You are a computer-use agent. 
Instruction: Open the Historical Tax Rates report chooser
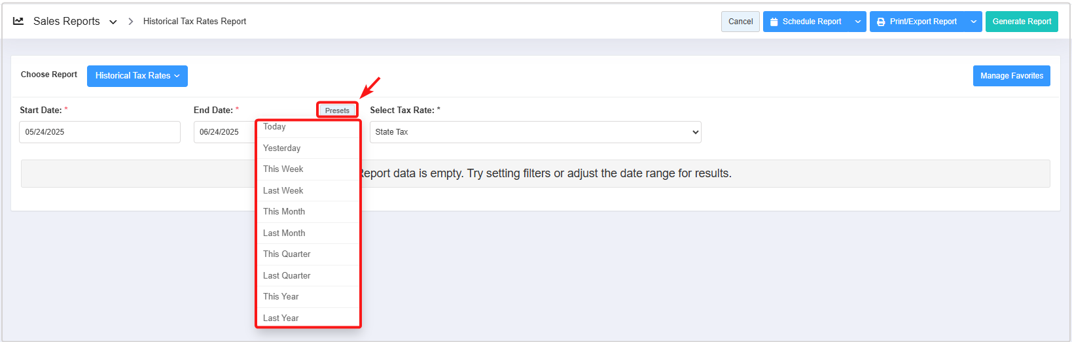[137, 76]
